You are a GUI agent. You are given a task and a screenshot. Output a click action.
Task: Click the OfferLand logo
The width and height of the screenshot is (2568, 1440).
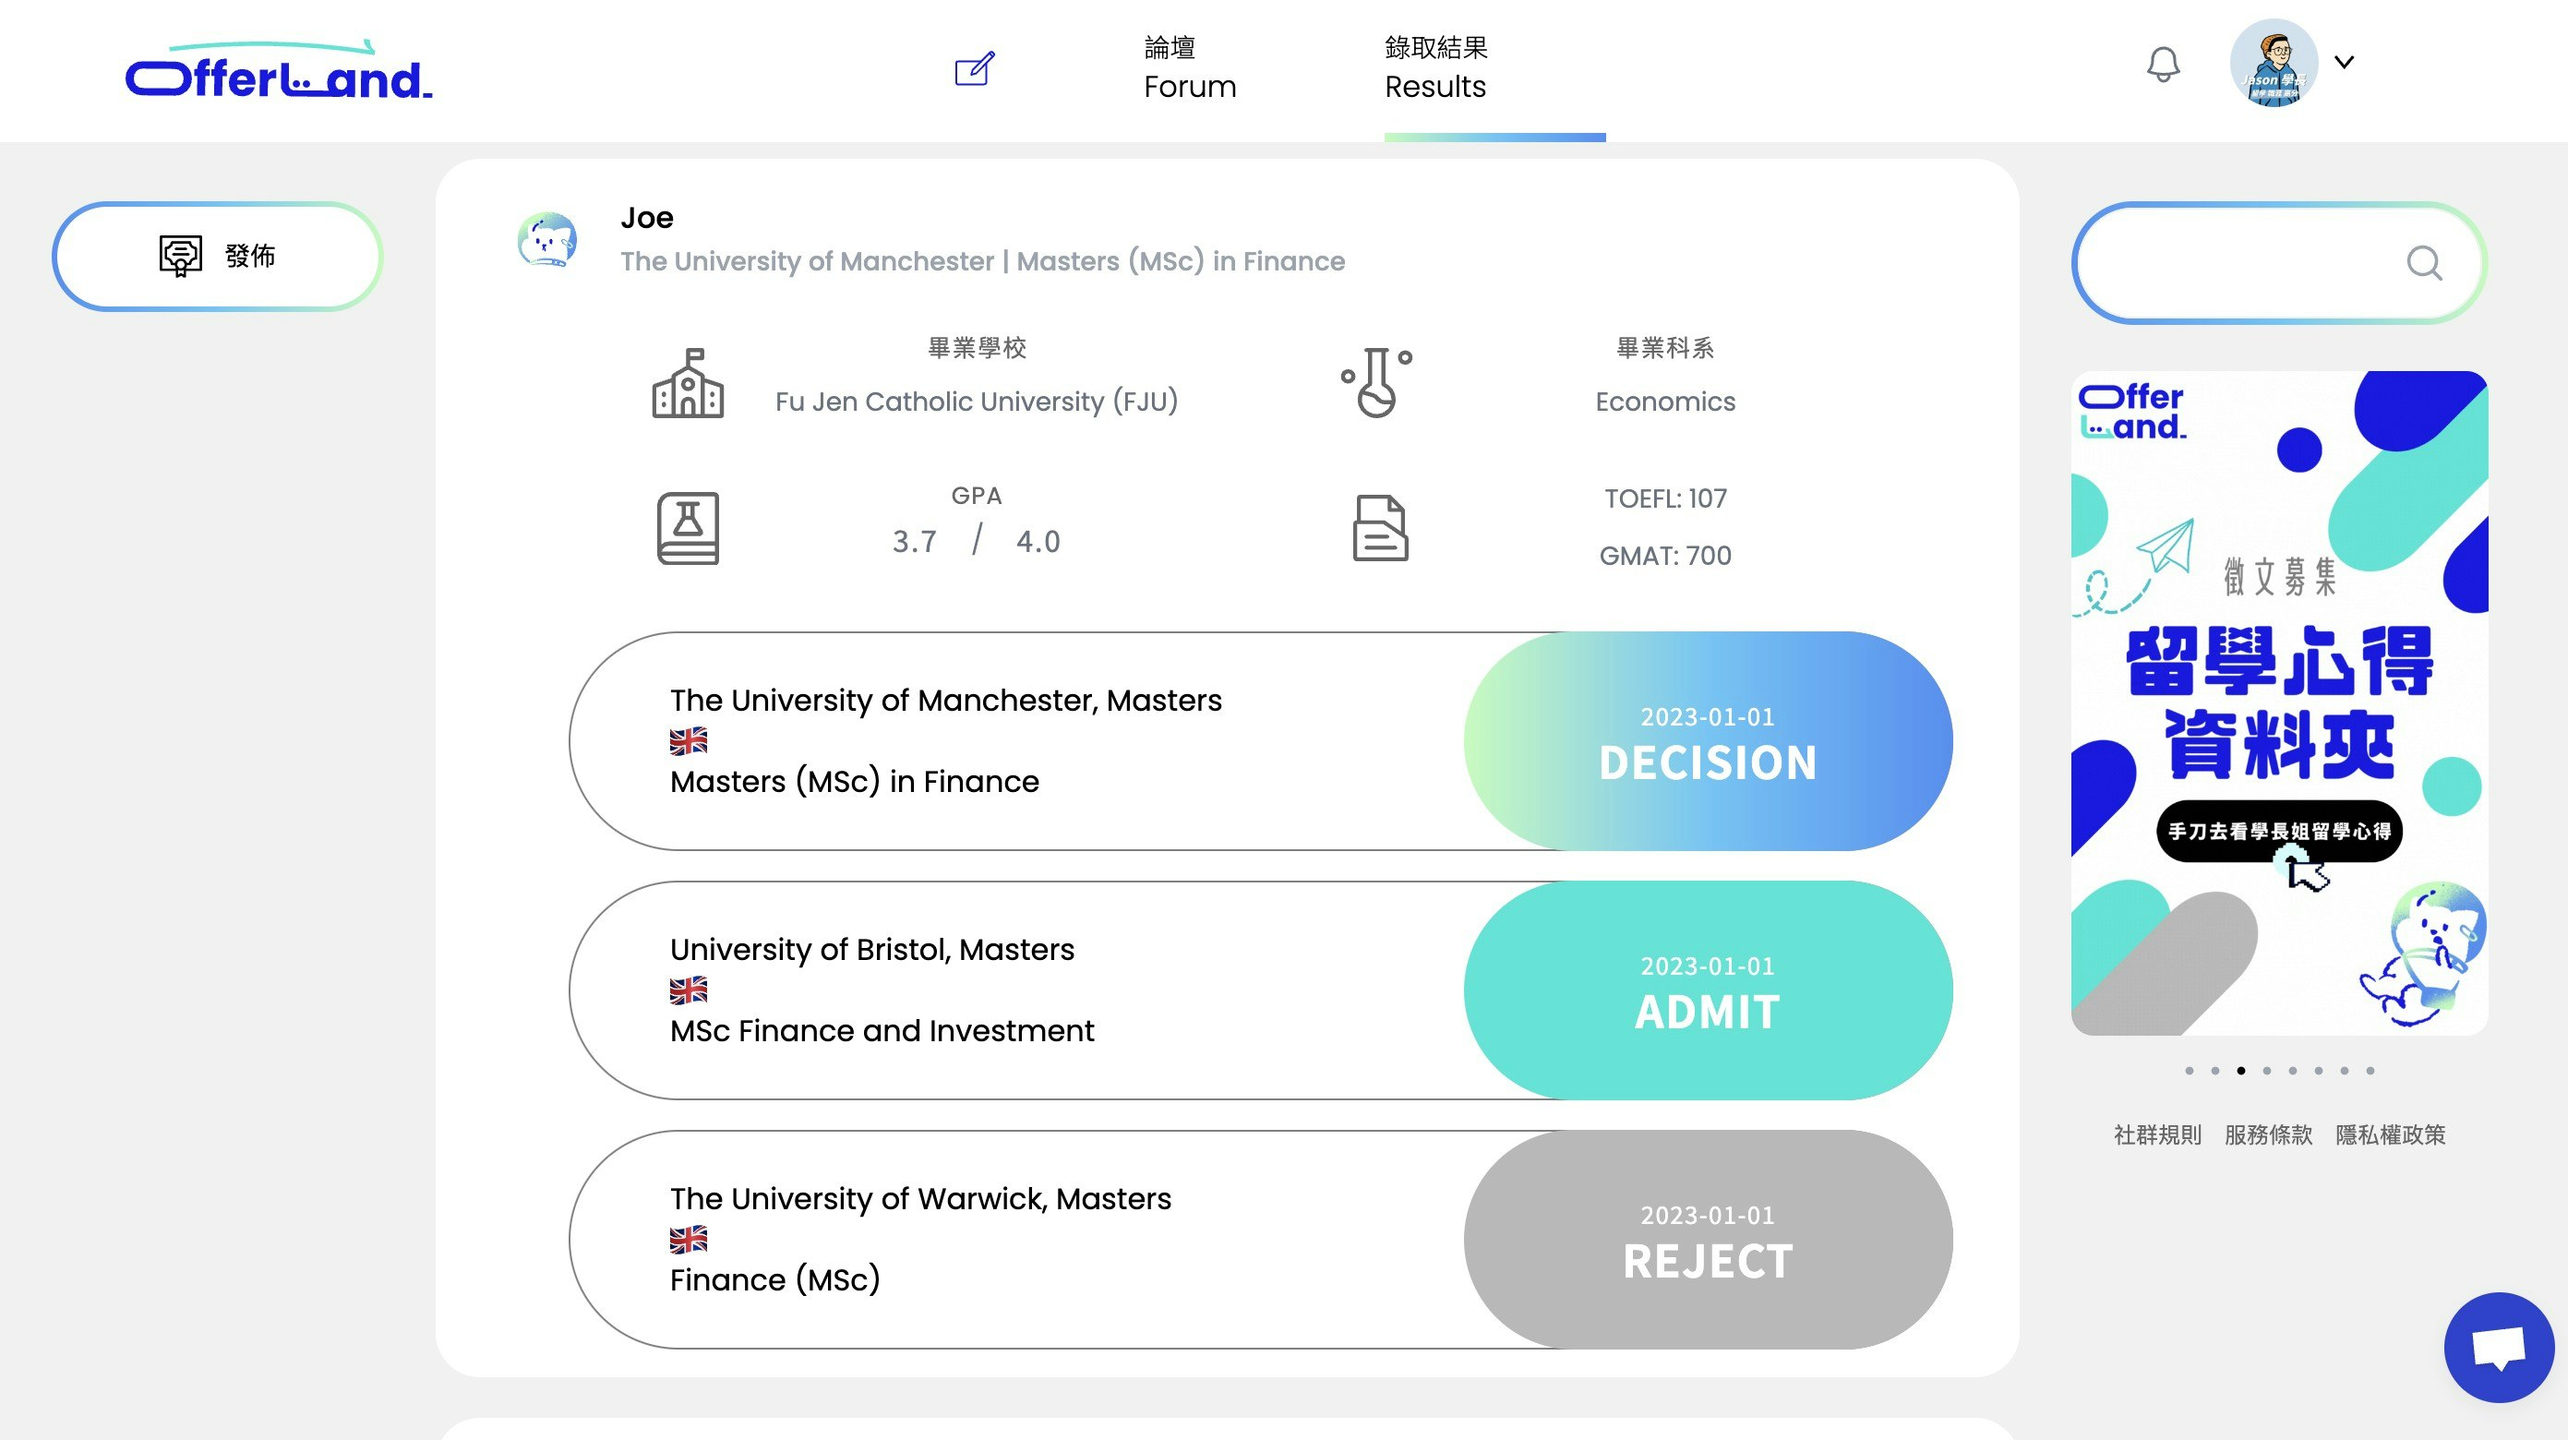[x=279, y=70]
